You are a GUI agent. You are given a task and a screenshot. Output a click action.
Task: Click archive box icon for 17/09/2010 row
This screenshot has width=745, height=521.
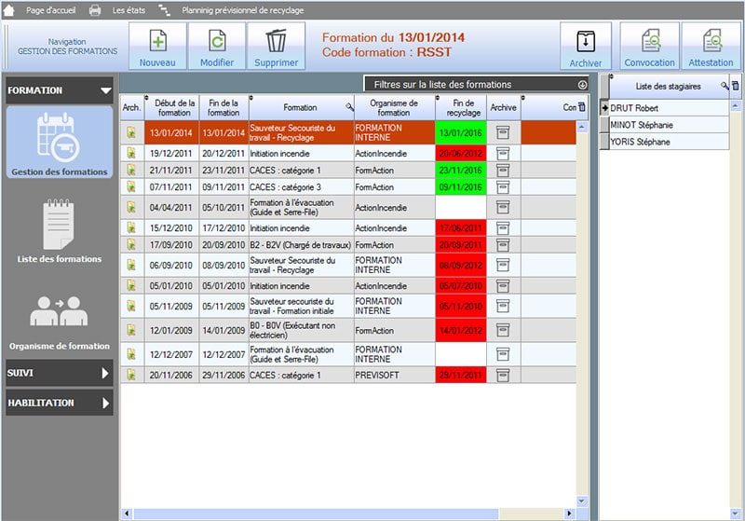[x=503, y=245]
